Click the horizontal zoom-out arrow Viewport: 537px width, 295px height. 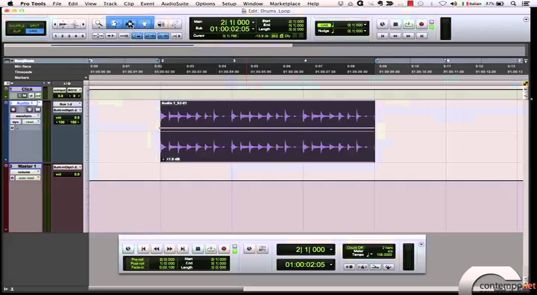click(55, 24)
